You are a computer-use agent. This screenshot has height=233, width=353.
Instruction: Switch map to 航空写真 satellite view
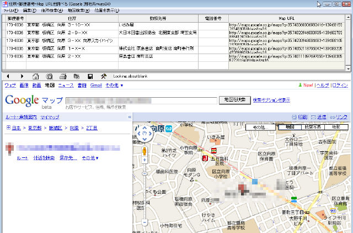coord(313,127)
